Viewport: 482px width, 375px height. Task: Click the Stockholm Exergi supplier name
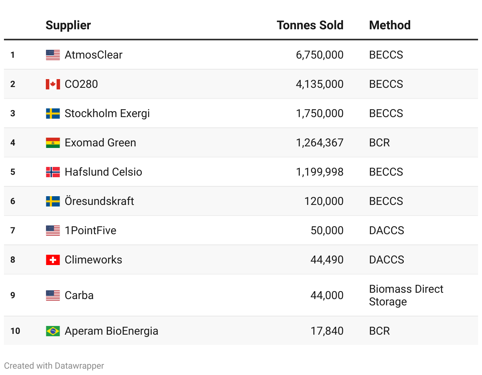point(107,114)
